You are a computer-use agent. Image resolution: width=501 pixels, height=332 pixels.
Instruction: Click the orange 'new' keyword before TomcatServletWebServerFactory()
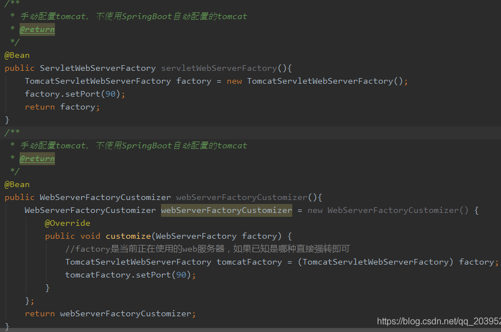pos(234,81)
